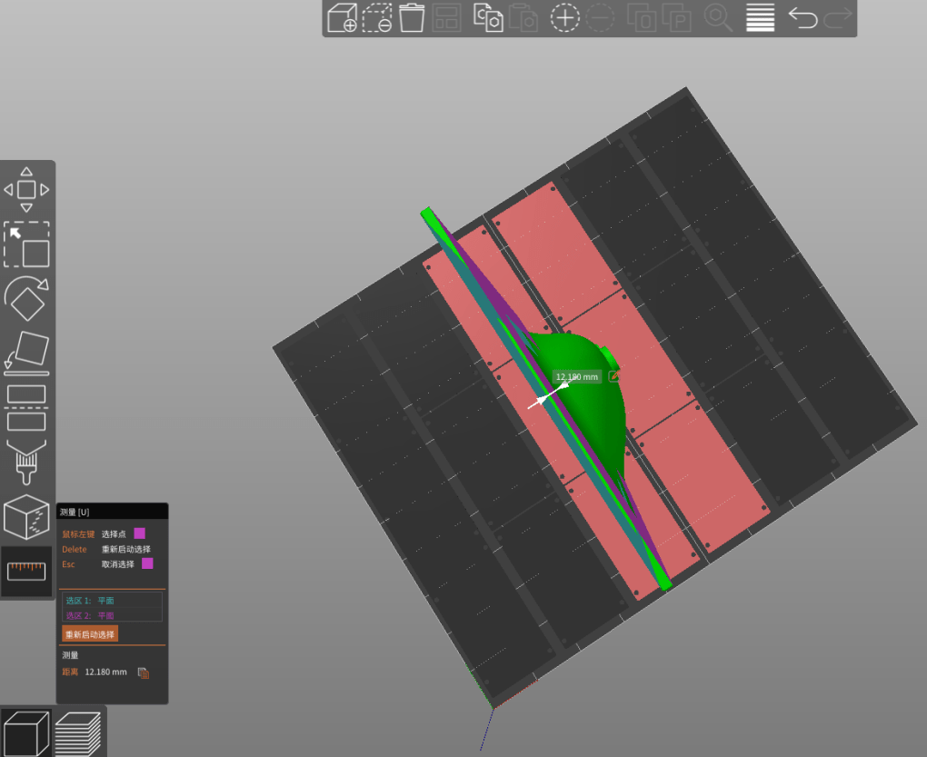Image resolution: width=927 pixels, height=757 pixels.
Task: Click the purple swatch beside 选择点
Action: [139, 533]
